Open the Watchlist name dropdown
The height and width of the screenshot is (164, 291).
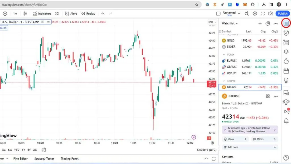[x=230, y=23]
